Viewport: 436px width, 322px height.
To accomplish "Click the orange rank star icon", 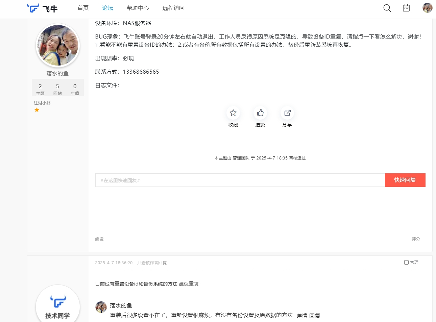I will point(37,110).
